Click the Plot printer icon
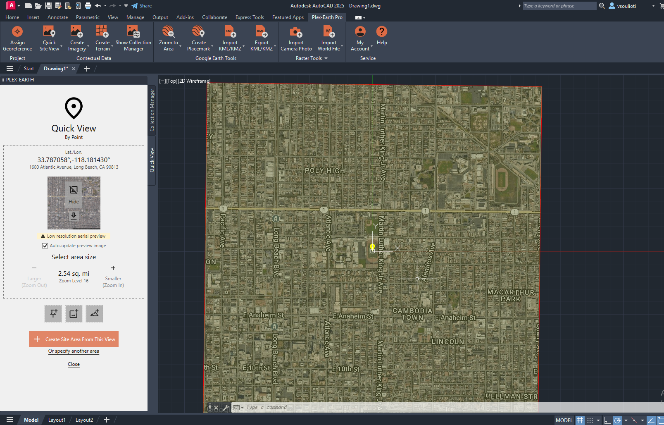This screenshot has width=664, height=425. 88,6
